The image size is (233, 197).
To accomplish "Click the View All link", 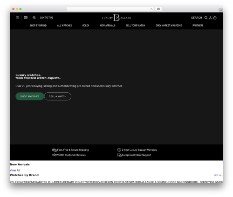I will [x=15, y=170].
